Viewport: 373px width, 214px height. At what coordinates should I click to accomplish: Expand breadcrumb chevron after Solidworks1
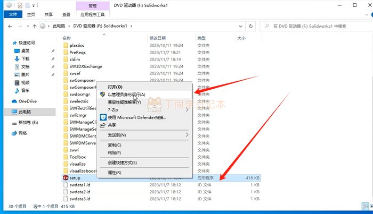pos(131,26)
